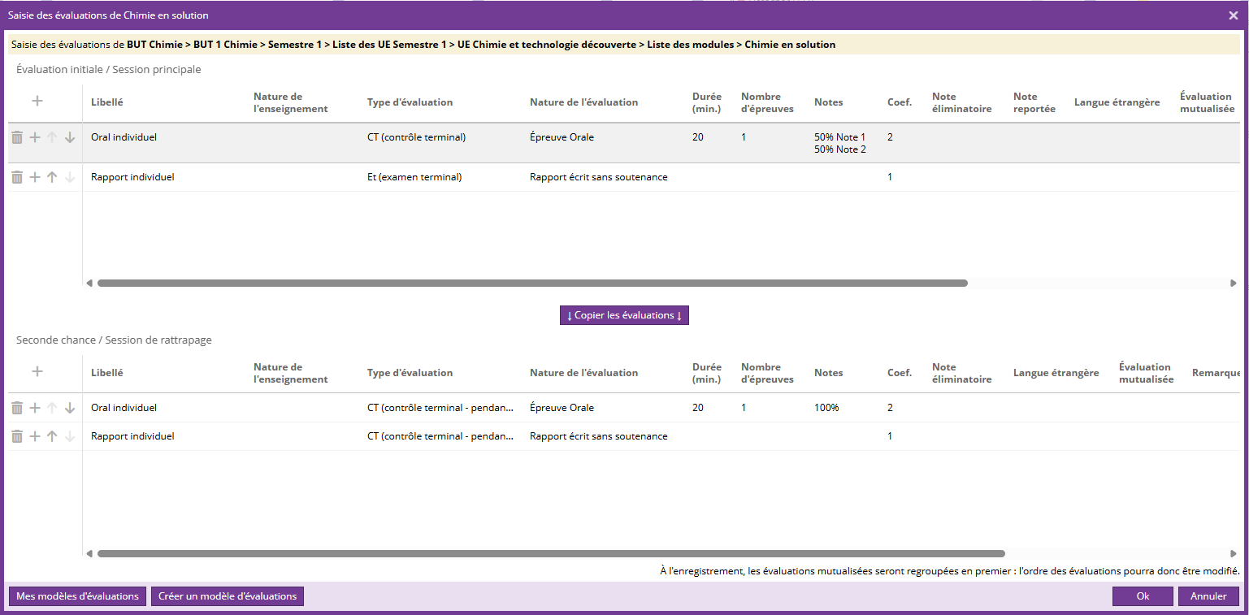Viewport: 1249px width, 615px height.
Task: Cancel the dialog with Annuler
Action: coord(1208,596)
